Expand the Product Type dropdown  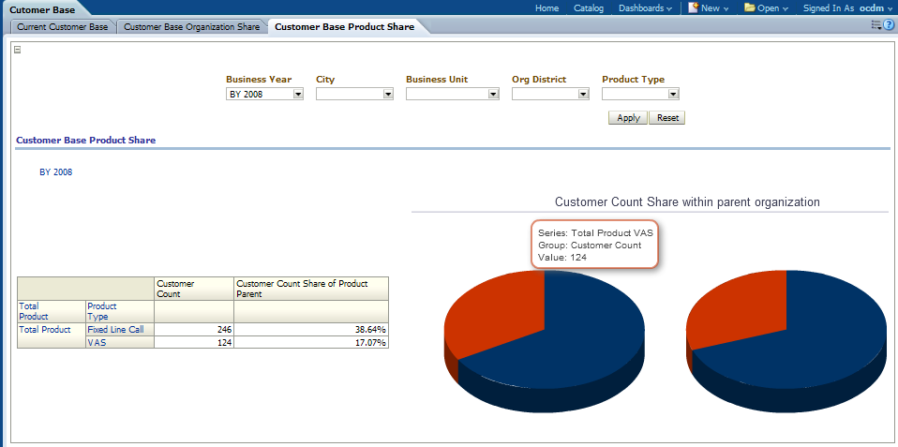pyautogui.click(x=673, y=95)
